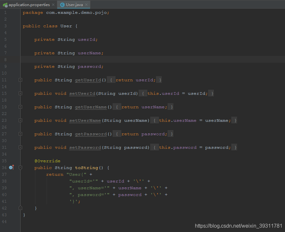Click string "userId='" on line 38
Screen dimensions: 285x232
pos(84,181)
